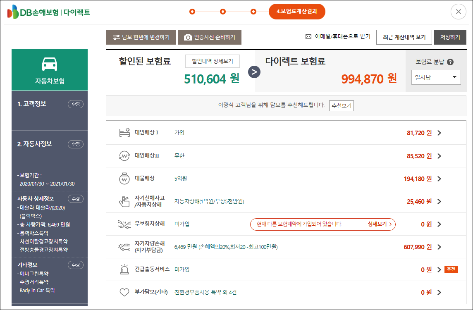Expand 자기차량손해 row chevron
The height and width of the screenshot is (310, 473).
tap(439, 247)
